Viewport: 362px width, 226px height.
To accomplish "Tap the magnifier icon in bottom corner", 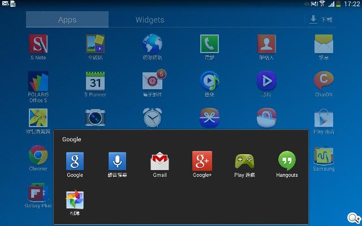I will coord(354,218).
